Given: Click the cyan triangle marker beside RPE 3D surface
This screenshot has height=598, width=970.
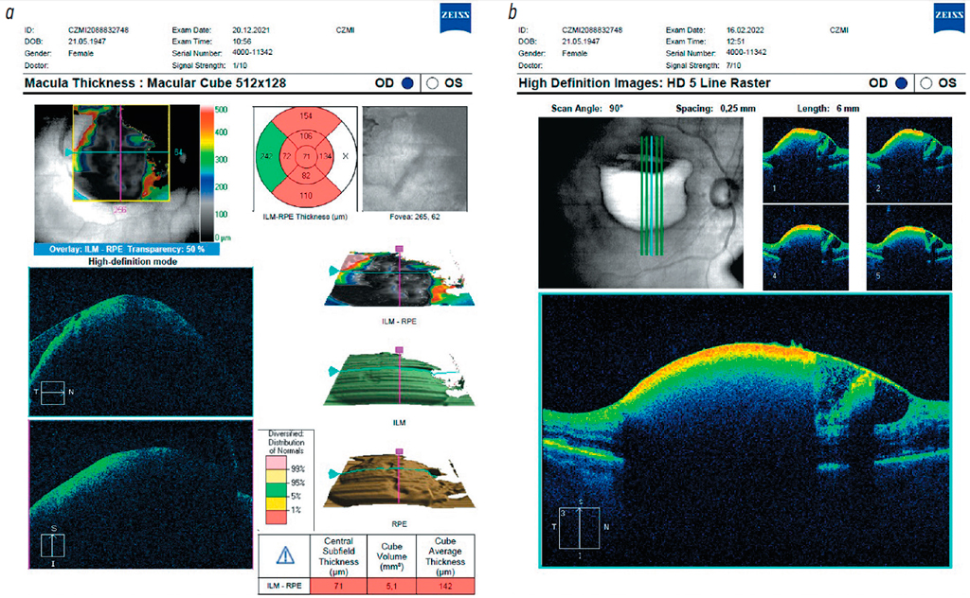Looking at the screenshot, I should pyautogui.click(x=332, y=473).
